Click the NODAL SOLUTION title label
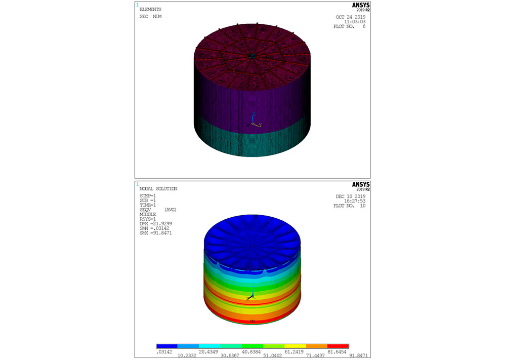 tap(158, 189)
